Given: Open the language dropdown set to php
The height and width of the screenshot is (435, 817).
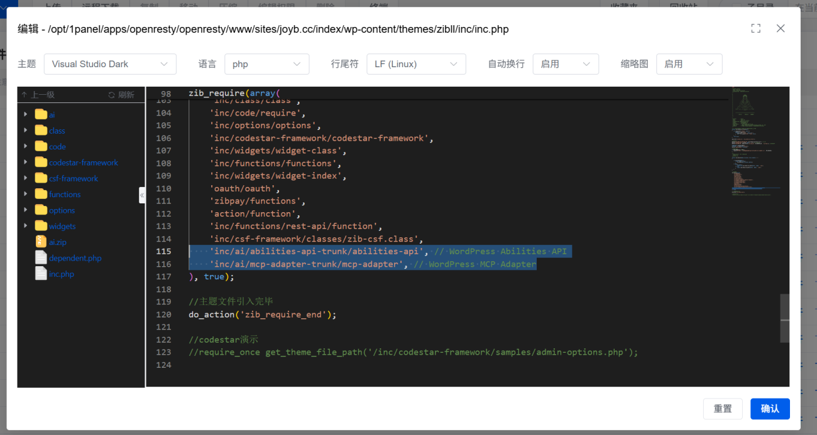Looking at the screenshot, I should coord(266,64).
